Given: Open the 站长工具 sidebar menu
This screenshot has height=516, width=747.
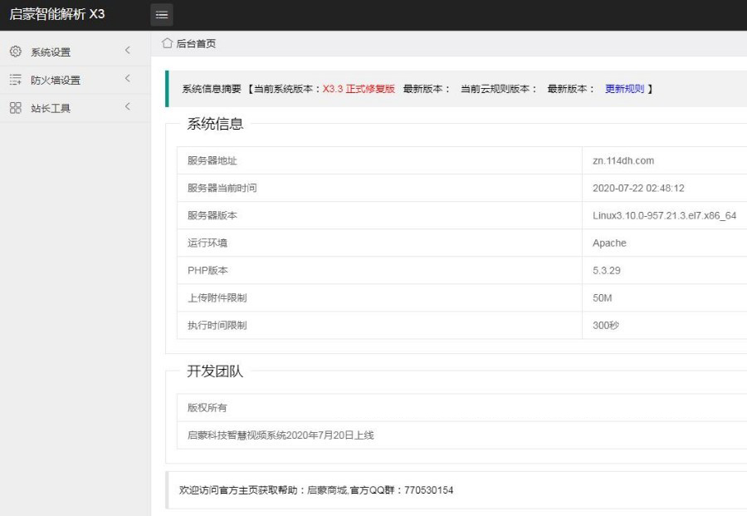Looking at the screenshot, I should point(51,108).
